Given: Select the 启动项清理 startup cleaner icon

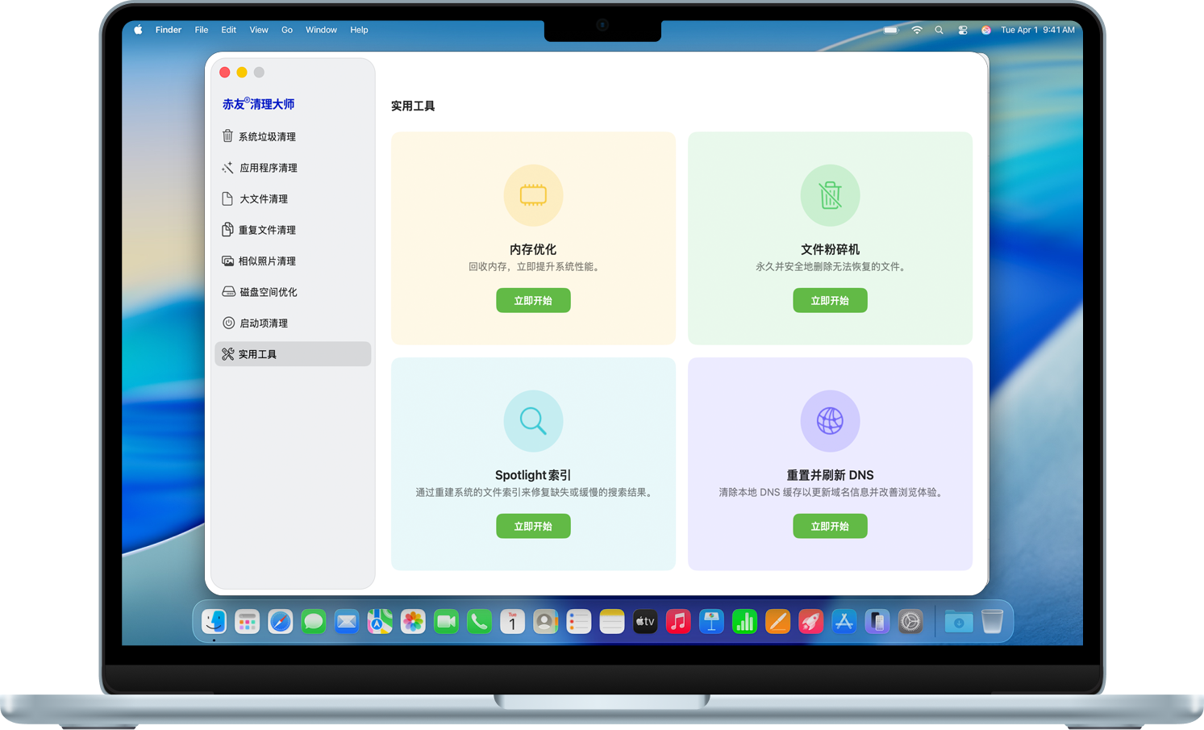Looking at the screenshot, I should [228, 323].
